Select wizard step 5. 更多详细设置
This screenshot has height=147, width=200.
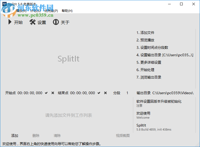[x=149, y=62]
